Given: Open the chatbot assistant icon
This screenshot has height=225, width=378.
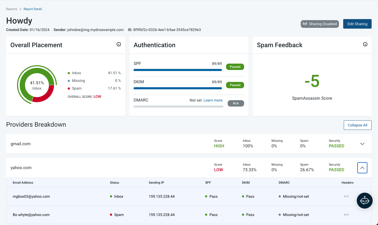Looking at the screenshot, I should [x=364, y=201].
